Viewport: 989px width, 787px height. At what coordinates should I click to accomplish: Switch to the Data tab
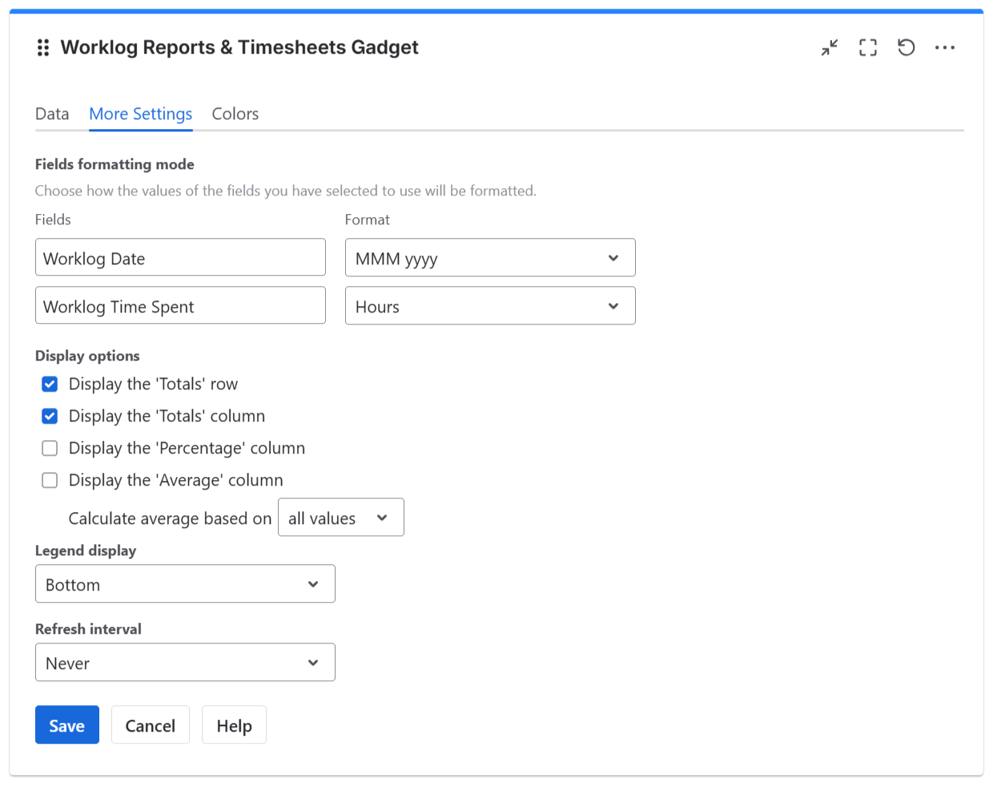[52, 114]
